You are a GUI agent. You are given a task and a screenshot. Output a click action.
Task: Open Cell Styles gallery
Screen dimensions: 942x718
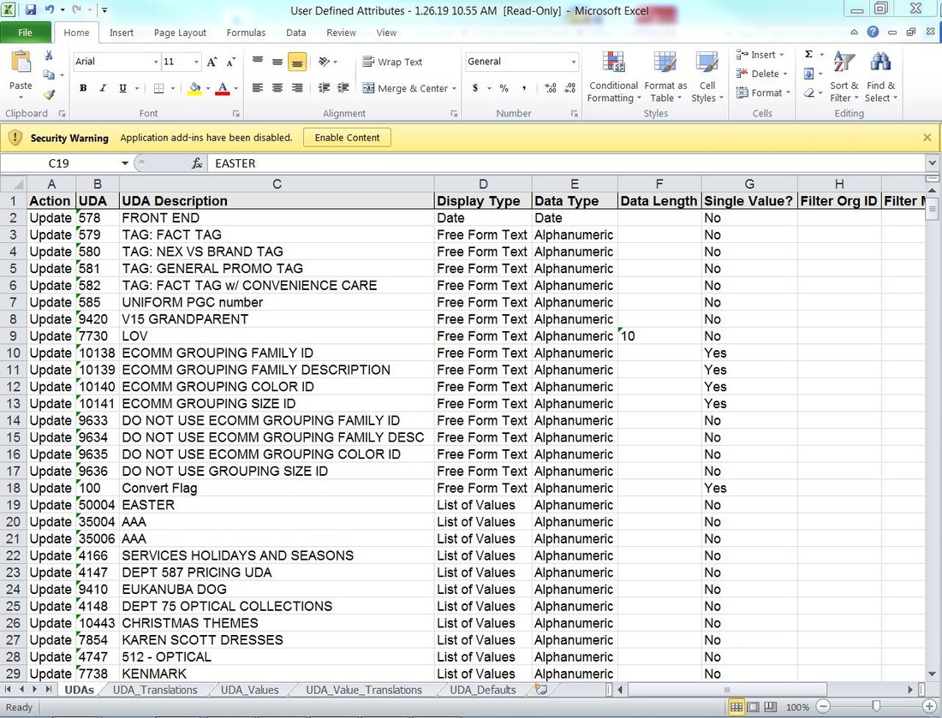coord(707,77)
